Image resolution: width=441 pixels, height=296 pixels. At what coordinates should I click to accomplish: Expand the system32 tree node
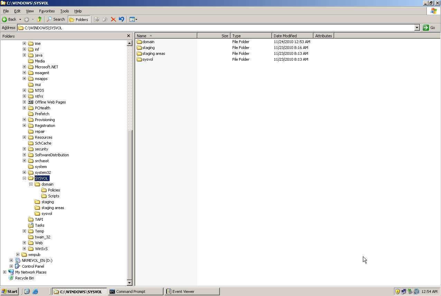point(24,172)
